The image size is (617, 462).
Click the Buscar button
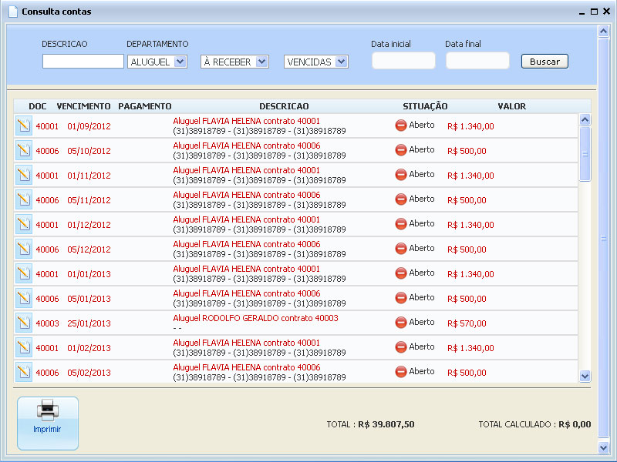pyautogui.click(x=545, y=62)
